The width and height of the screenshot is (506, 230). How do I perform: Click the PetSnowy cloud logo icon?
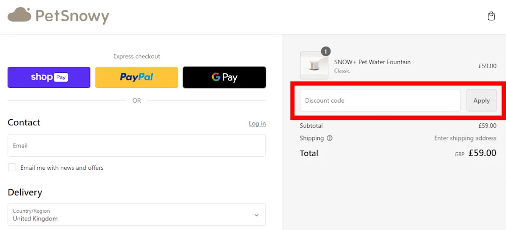[19, 15]
